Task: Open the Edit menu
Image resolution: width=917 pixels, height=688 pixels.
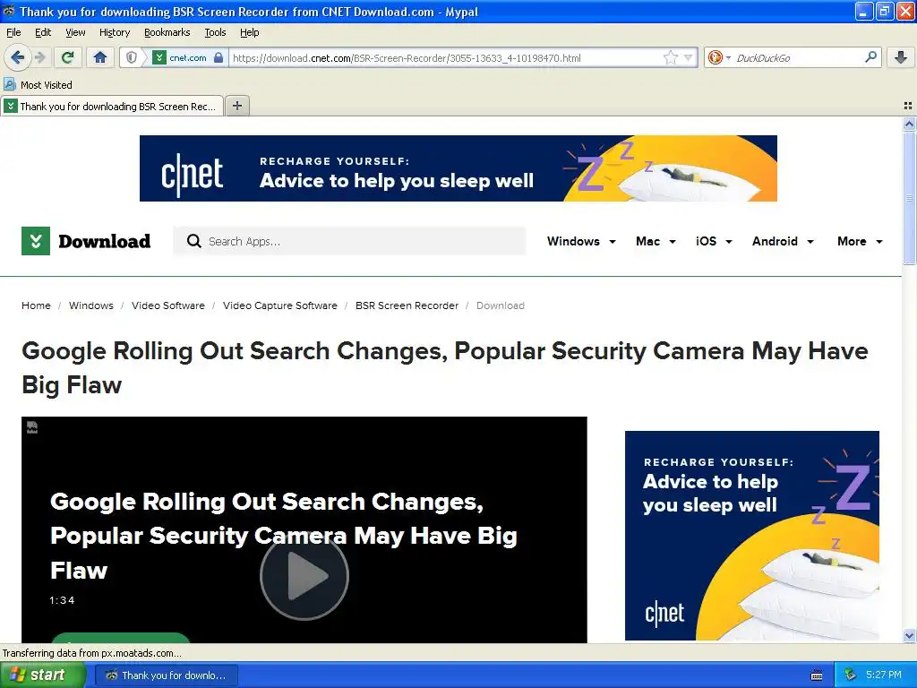Action: point(43,32)
